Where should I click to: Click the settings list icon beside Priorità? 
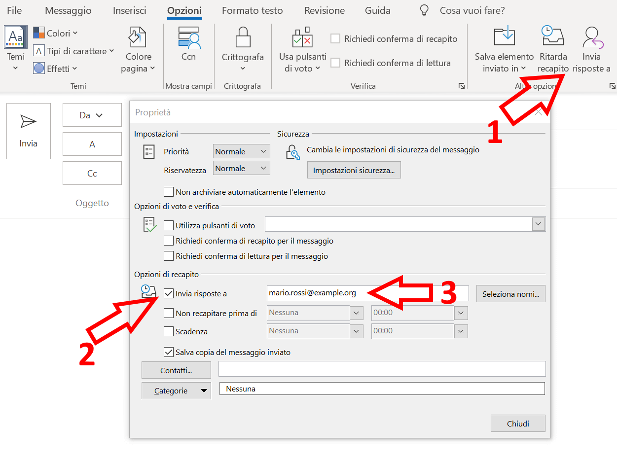149,152
